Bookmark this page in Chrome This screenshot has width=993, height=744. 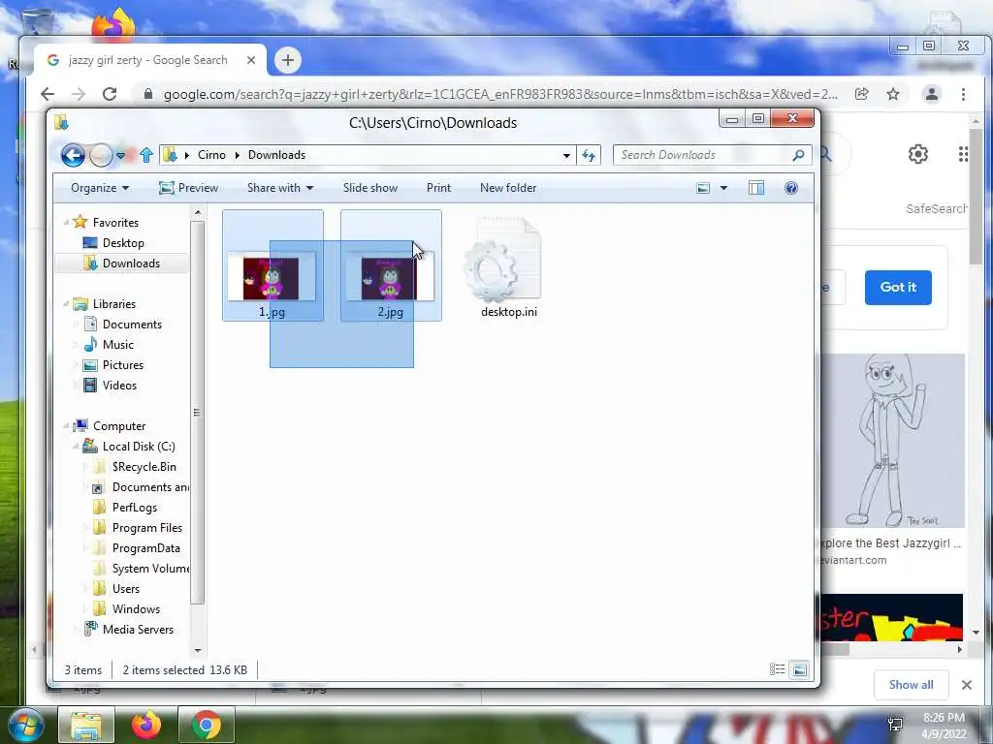click(x=893, y=94)
